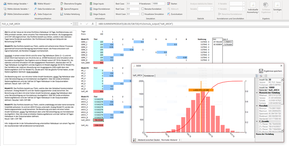This screenshot has height=146, width=289.
Task: Click the formula bar text
Action: 136,24
